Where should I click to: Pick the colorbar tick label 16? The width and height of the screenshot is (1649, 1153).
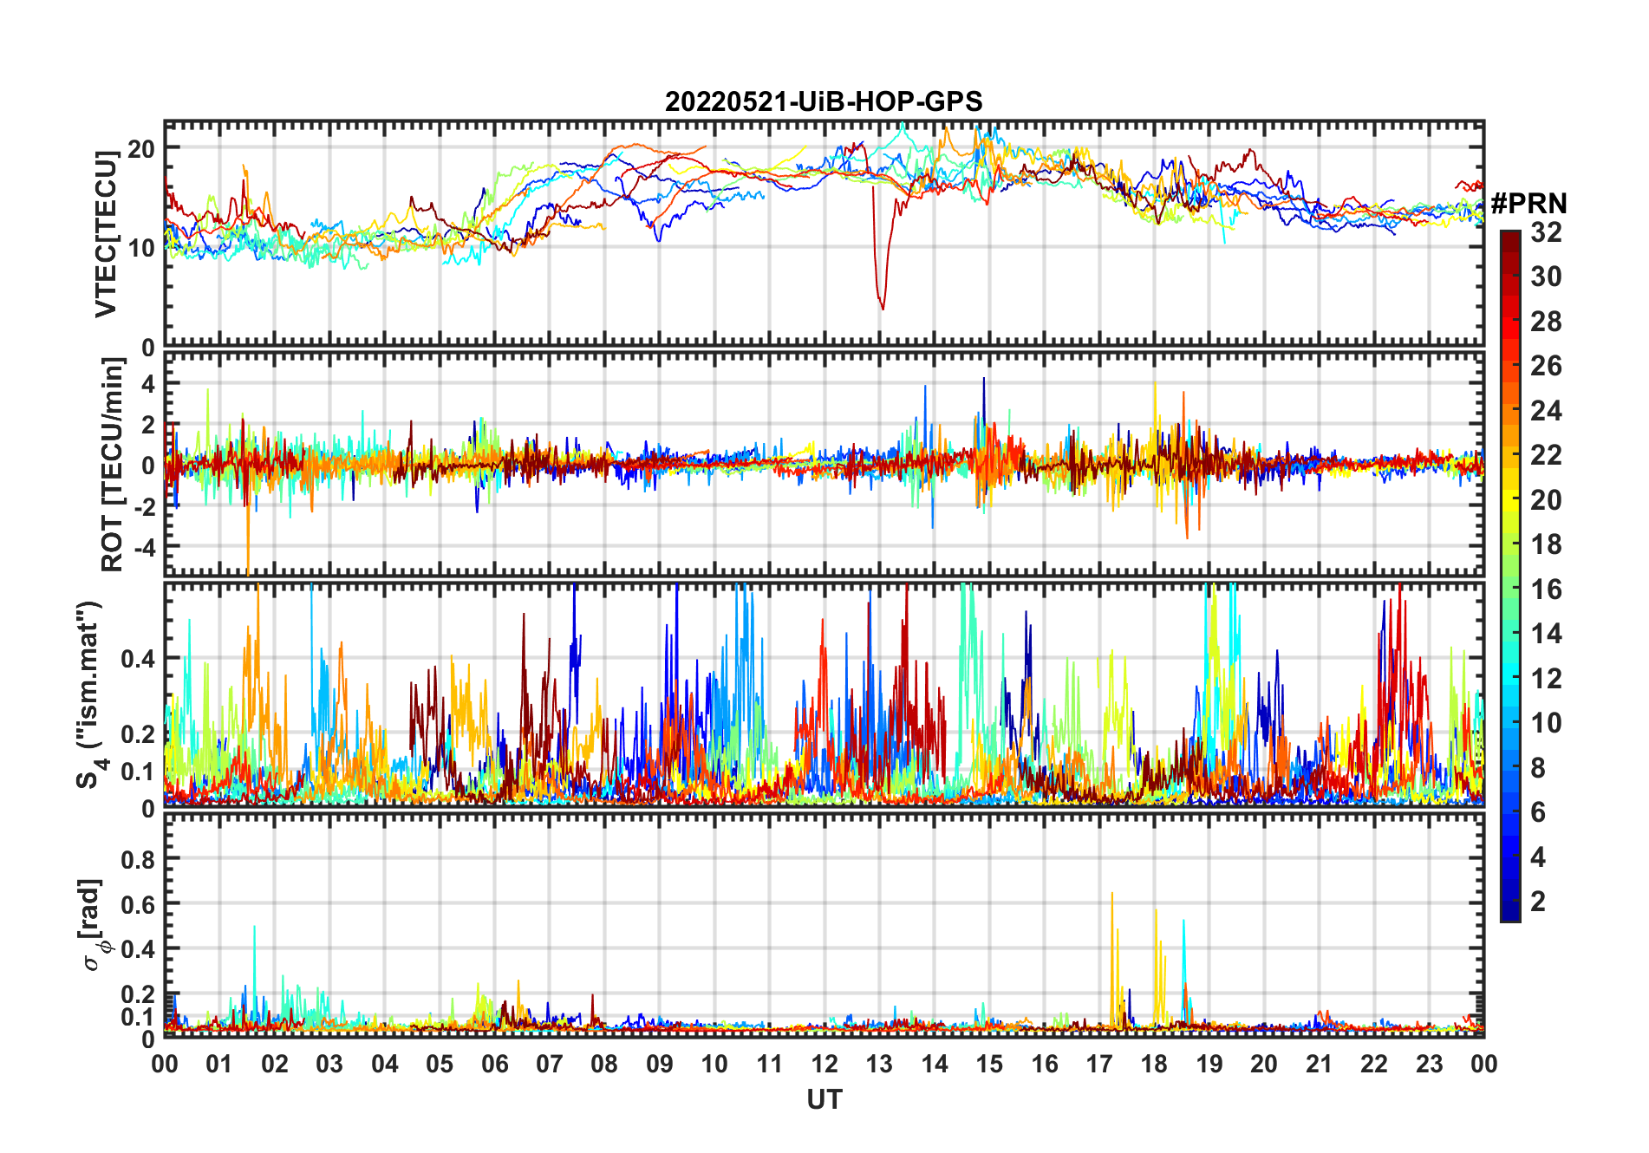tap(1545, 590)
